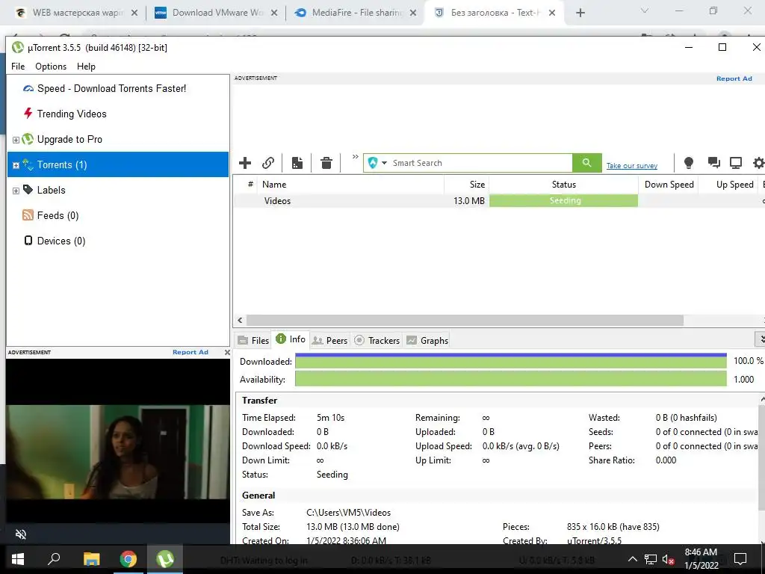Image resolution: width=765 pixels, height=574 pixels.
Task: Switch to the Files tab
Action: pyautogui.click(x=253, y=340)
